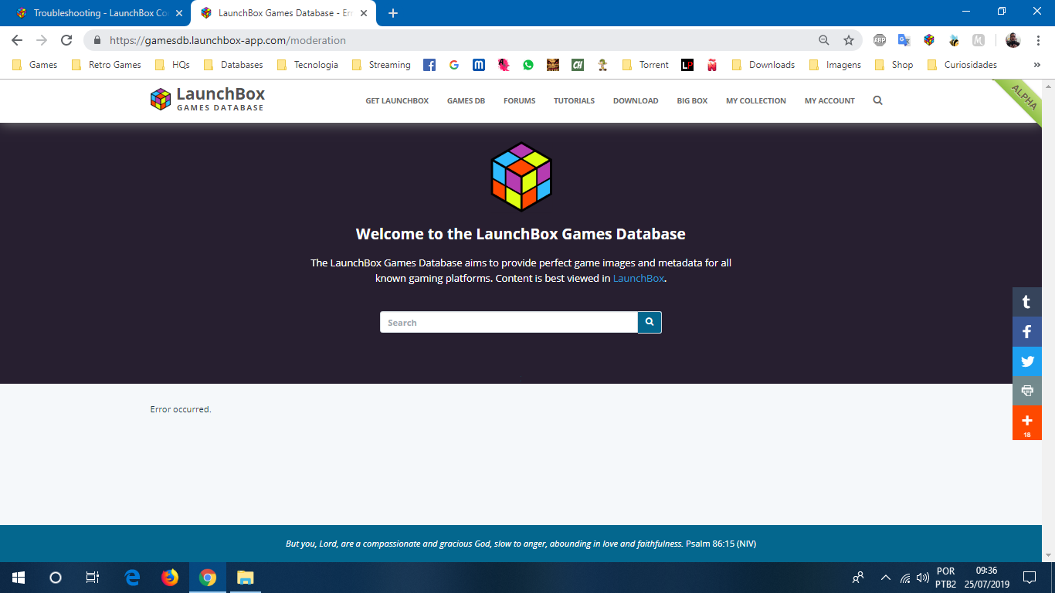This screenshot has height=593, width=1055.
Task: Open the Google bookmark icon
Action: pos(454,65)
